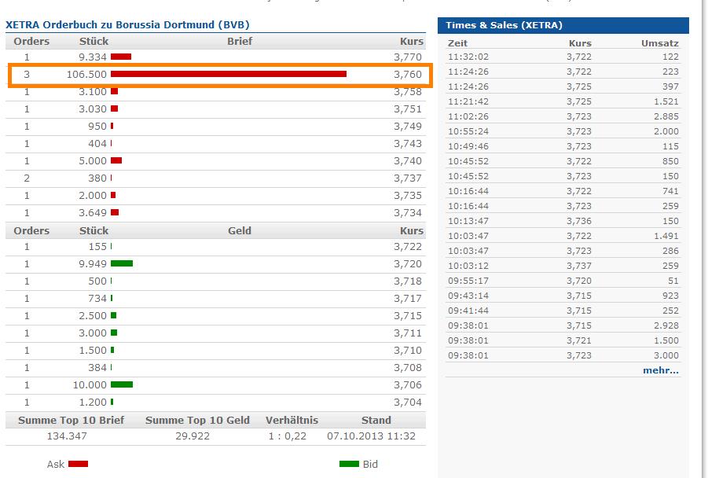Select the trade time 11:32:02
The image size is (708, 478).
click(468, 57)
